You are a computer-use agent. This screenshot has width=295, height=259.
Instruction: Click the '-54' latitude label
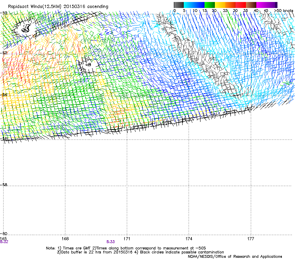tap(4, 94)
